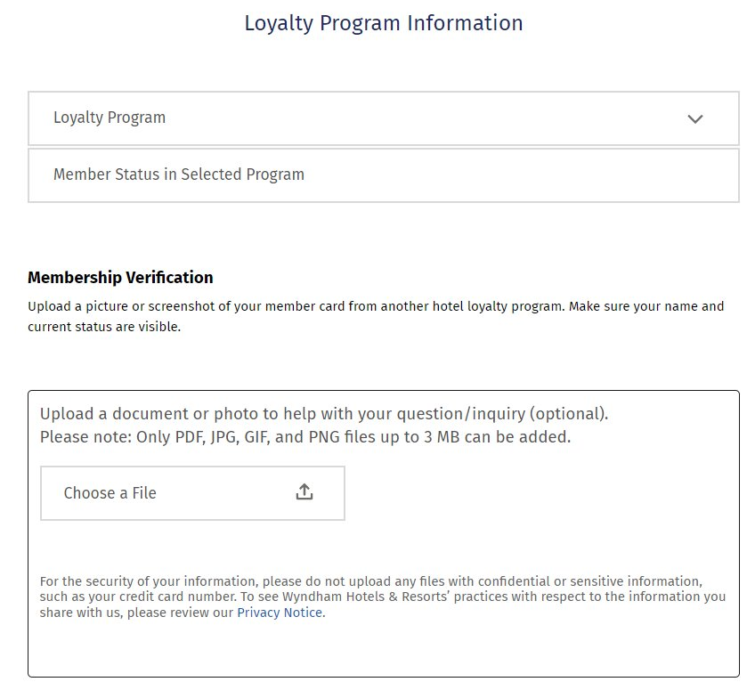Viewport: 755px width, 690px height.
Task: Focus the Member Status in Selected Program field
Action: pyautogui.click(x=383, y=175)
